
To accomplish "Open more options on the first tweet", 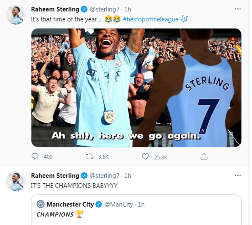I will [238, 9].
